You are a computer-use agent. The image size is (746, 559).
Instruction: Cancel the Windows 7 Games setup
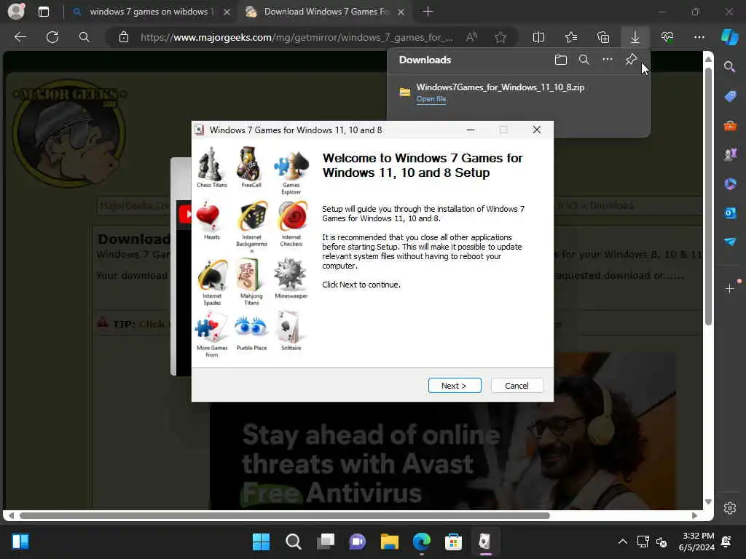coord(517,386)
